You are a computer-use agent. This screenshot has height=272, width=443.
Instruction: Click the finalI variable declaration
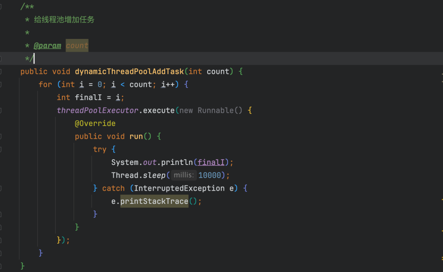tap(88, 98)
